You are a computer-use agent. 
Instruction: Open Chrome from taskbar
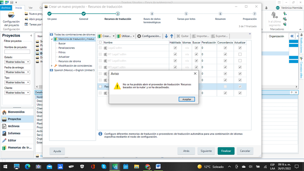tap(148, 167)
